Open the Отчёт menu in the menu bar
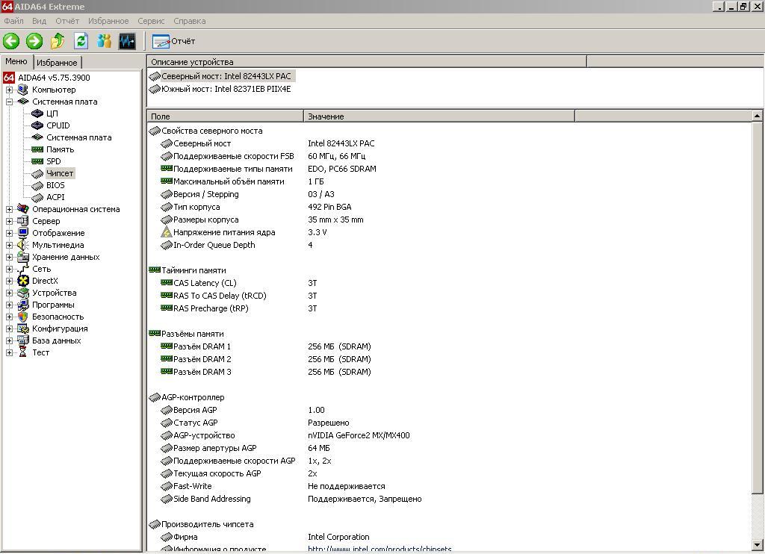765x554 pixels. pos(66,21)
